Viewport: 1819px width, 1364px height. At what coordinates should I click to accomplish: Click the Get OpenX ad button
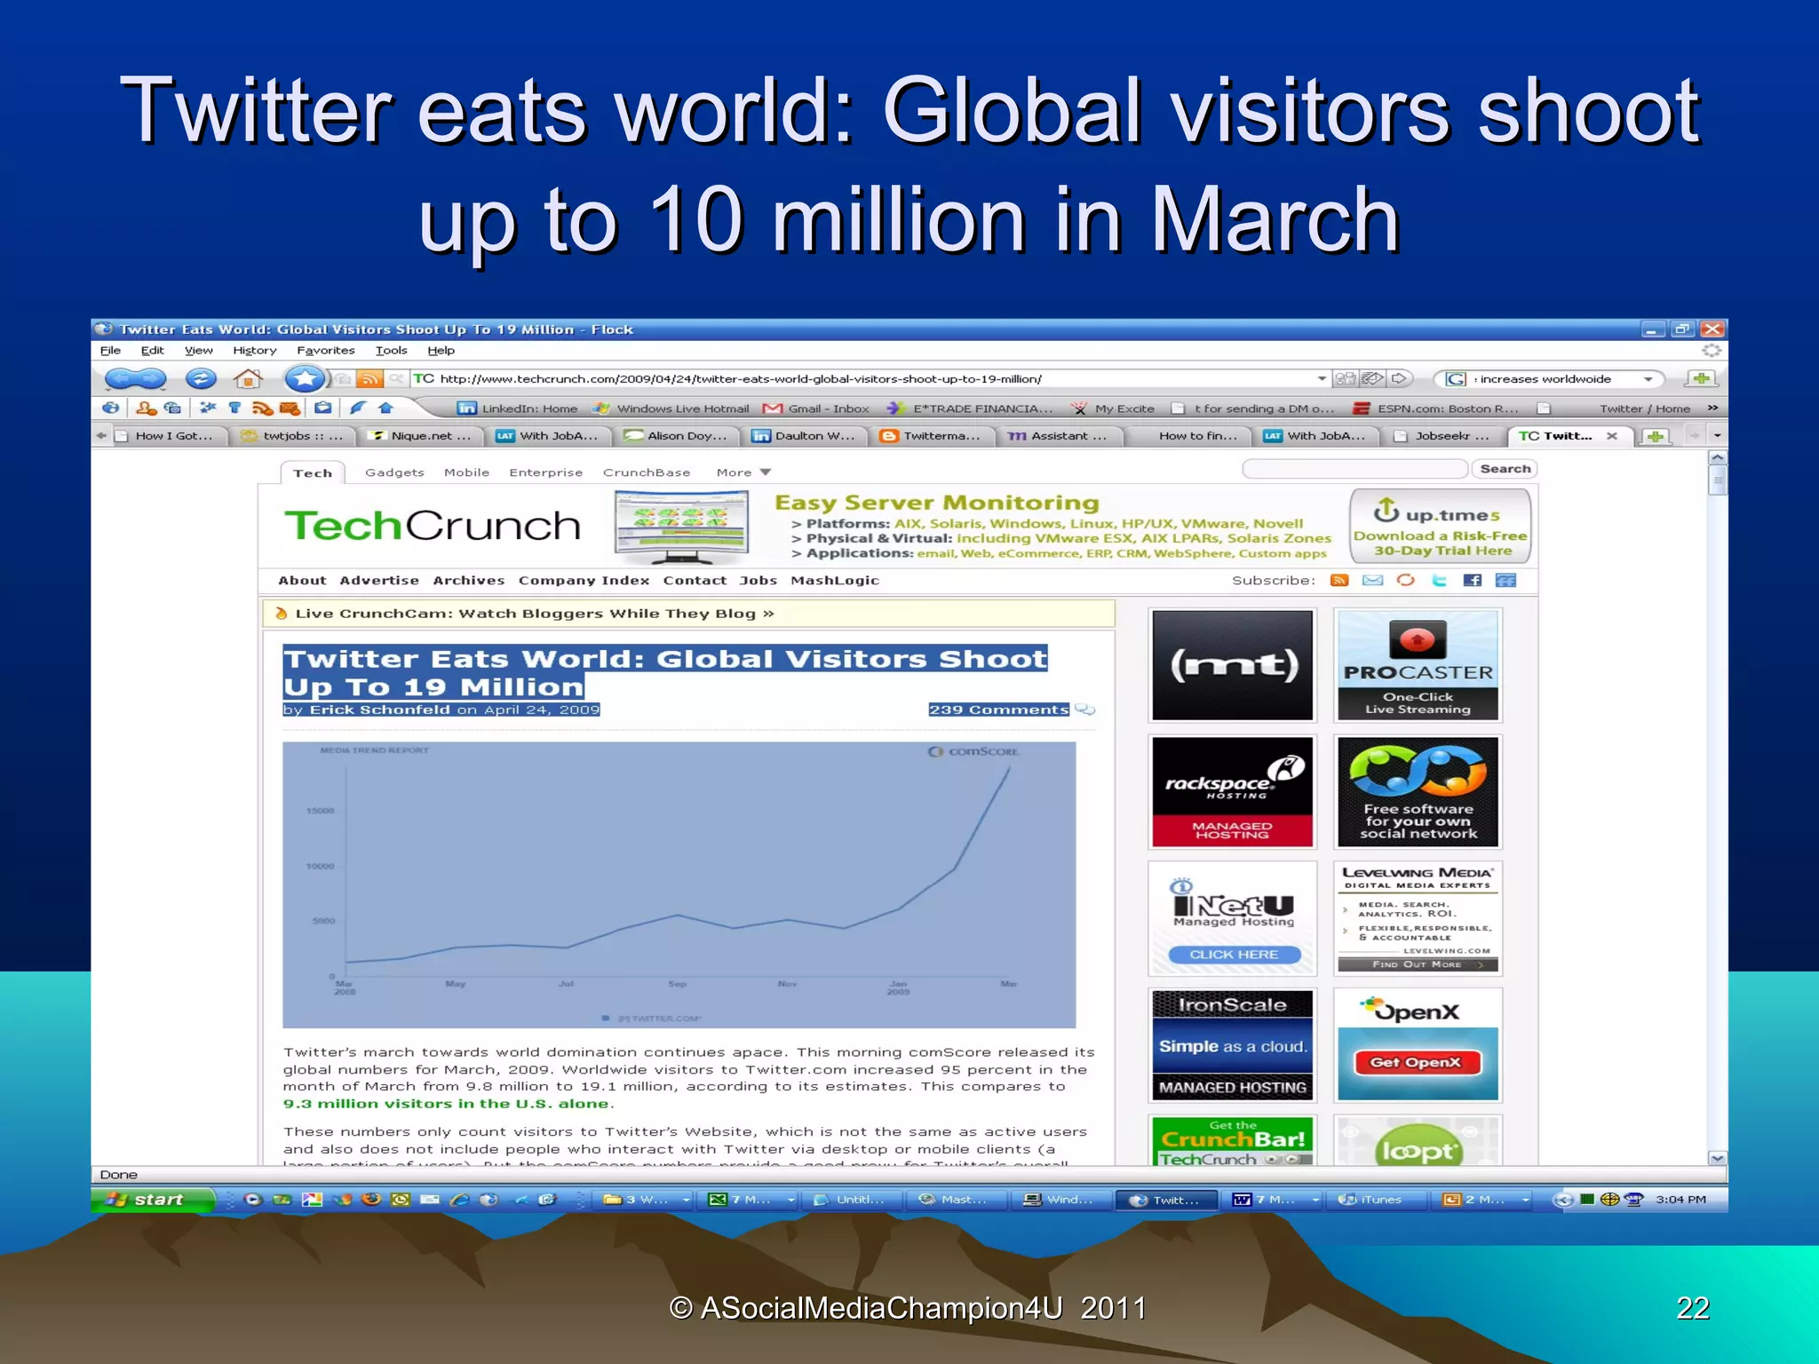pyautogui.click(x=1418, y=1062)
